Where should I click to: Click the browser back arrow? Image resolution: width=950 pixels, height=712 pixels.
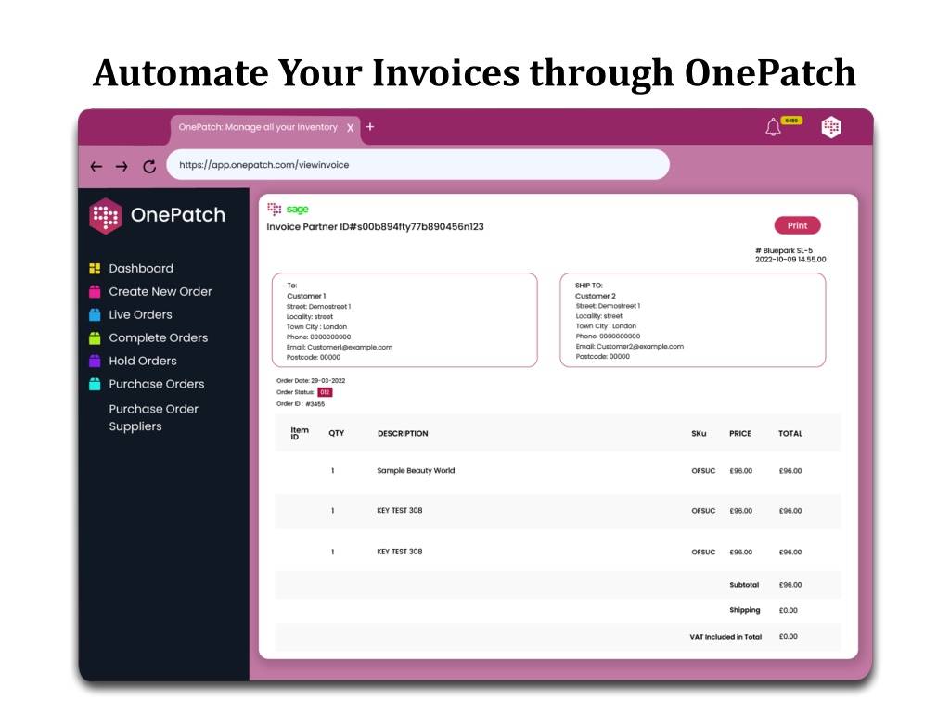96,167
